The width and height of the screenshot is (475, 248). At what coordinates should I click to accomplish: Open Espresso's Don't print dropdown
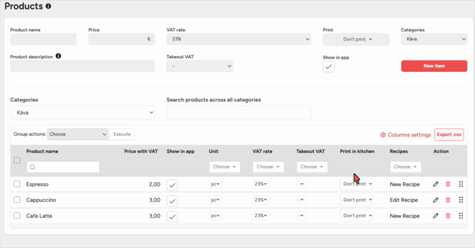[356, 184]
